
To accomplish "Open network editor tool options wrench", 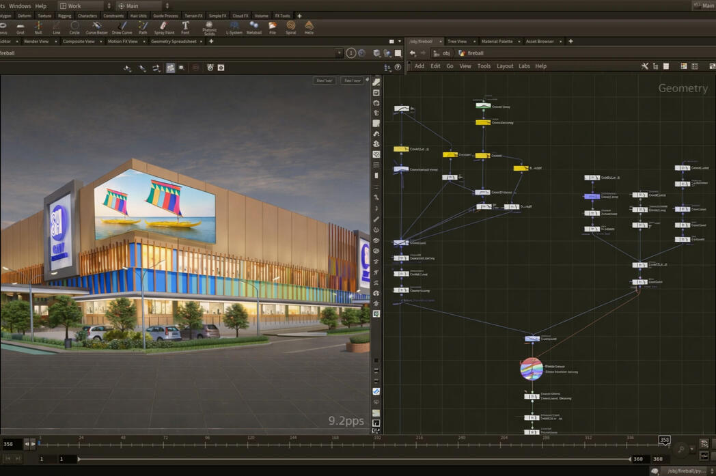I will point(645,66).
